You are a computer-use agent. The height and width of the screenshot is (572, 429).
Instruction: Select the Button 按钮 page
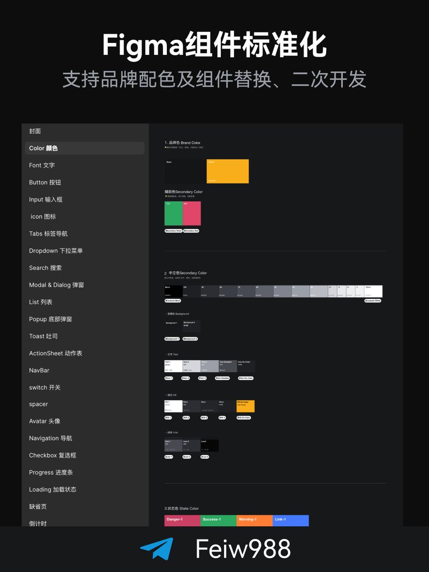point(45,183)
